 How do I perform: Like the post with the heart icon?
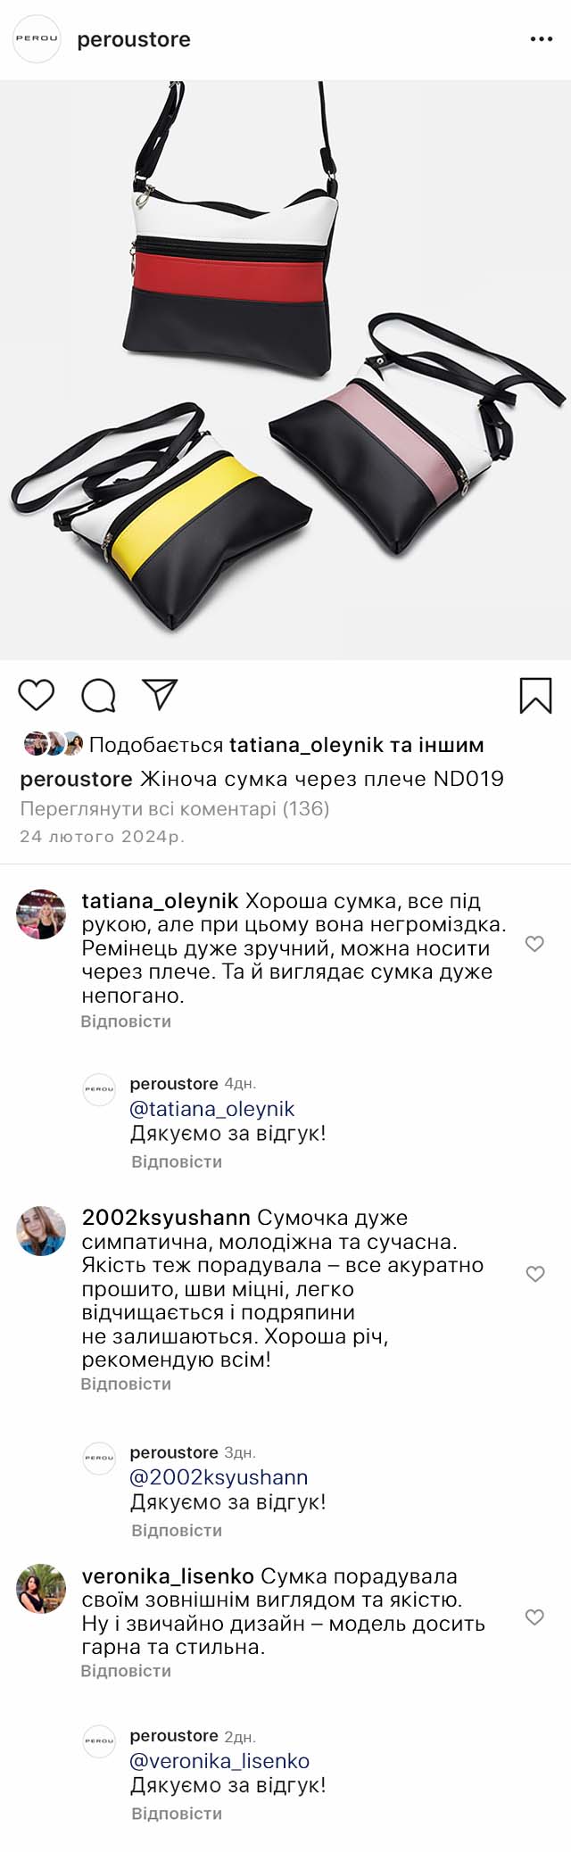[37, 695]
